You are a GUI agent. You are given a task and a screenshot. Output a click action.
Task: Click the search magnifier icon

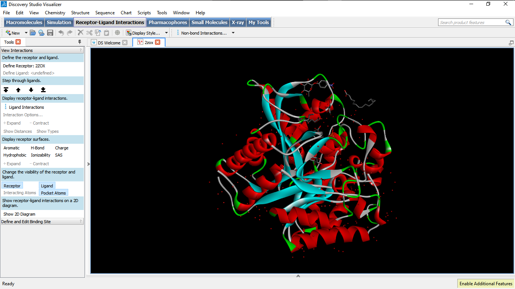(509, 23)
